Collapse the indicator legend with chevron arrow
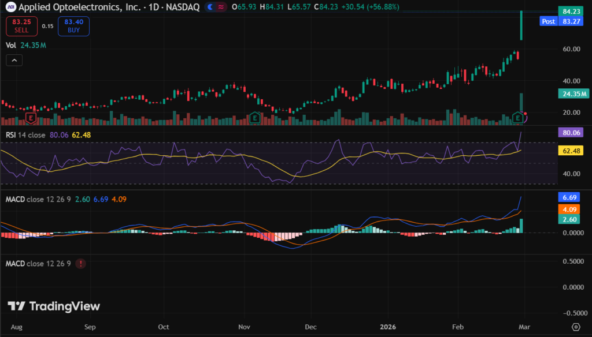Screen dimensions: 592x337 (x=14, y=60)
